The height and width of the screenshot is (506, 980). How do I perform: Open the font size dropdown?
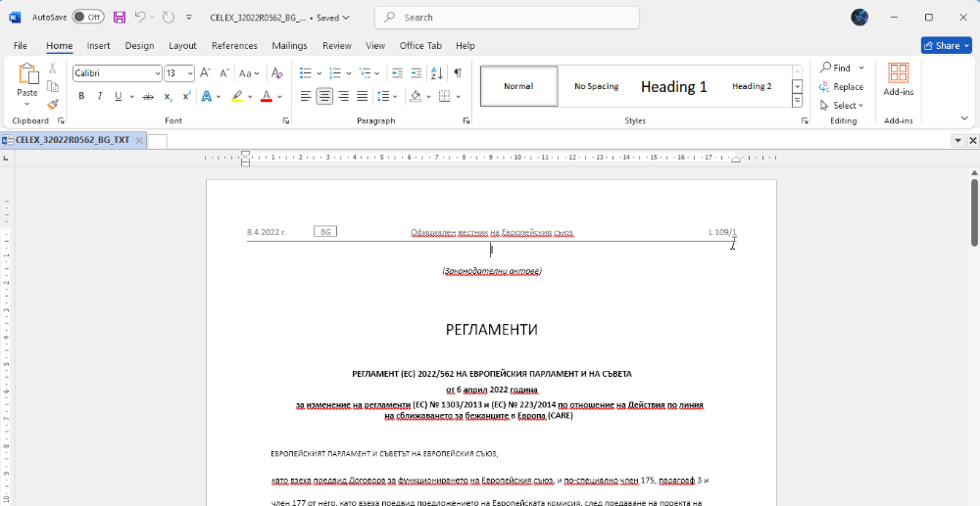point(190,73)
